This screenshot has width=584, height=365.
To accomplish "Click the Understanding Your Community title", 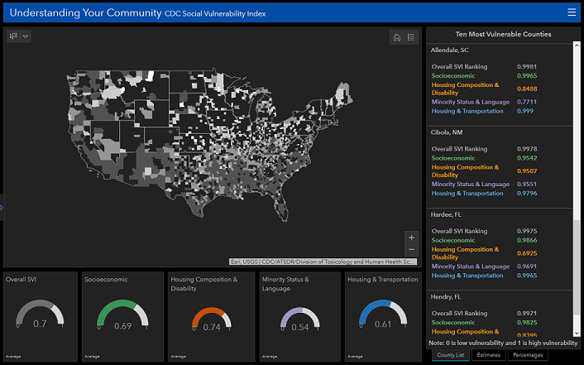I will 86,12.
